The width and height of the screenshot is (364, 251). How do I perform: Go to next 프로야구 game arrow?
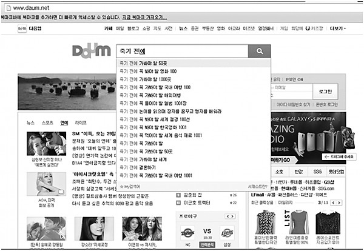(232, 216)
